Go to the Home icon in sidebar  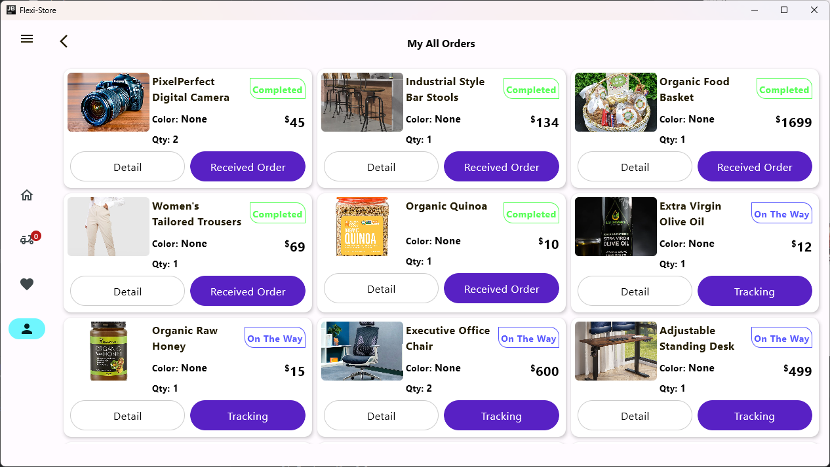pos(27,195)
